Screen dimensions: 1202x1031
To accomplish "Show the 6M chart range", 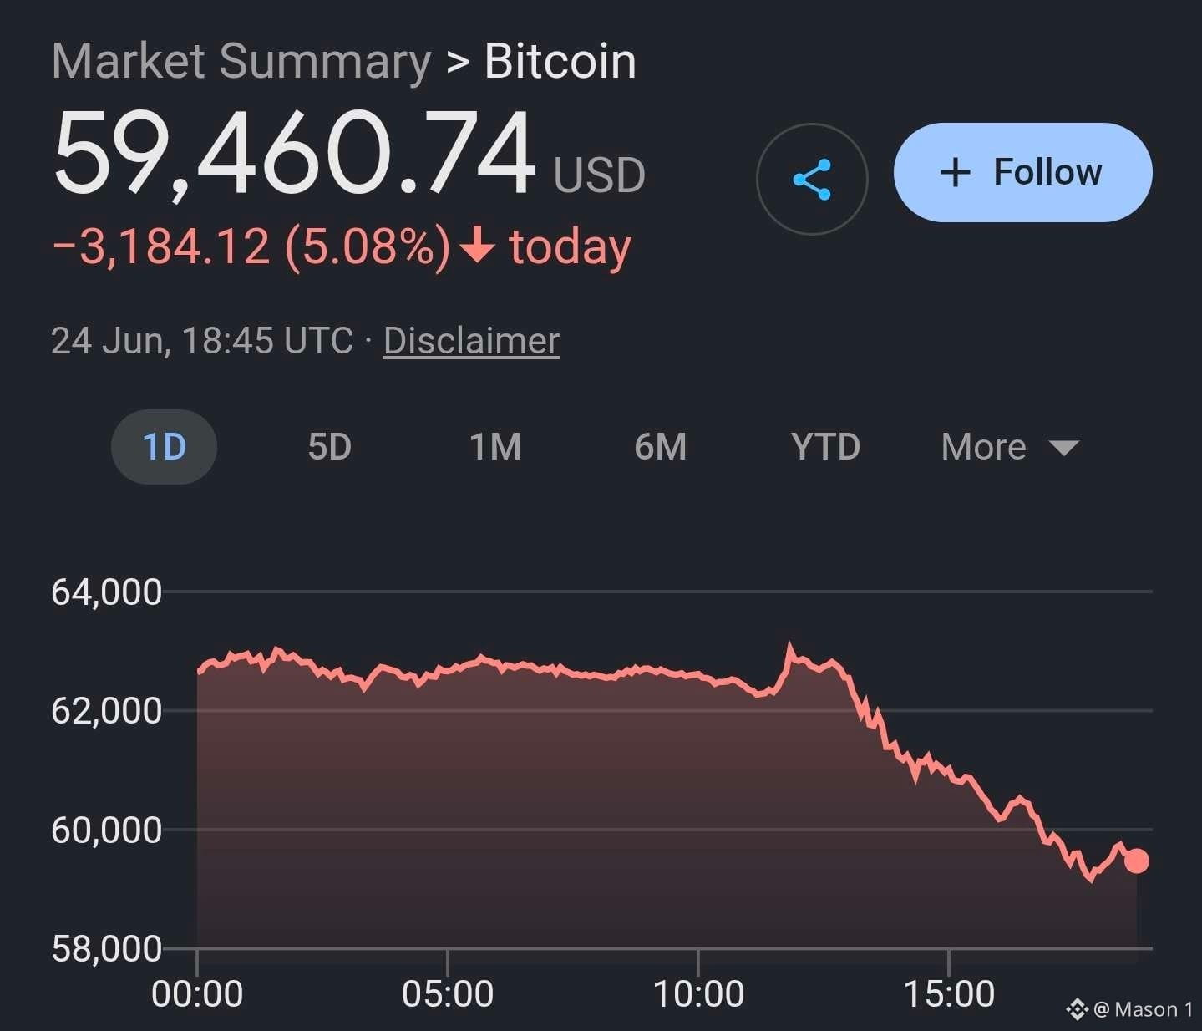I will click(660, 447).
